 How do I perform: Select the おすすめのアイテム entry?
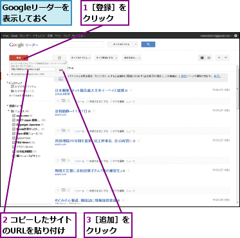pyautogui.click(x=26, y=87)
